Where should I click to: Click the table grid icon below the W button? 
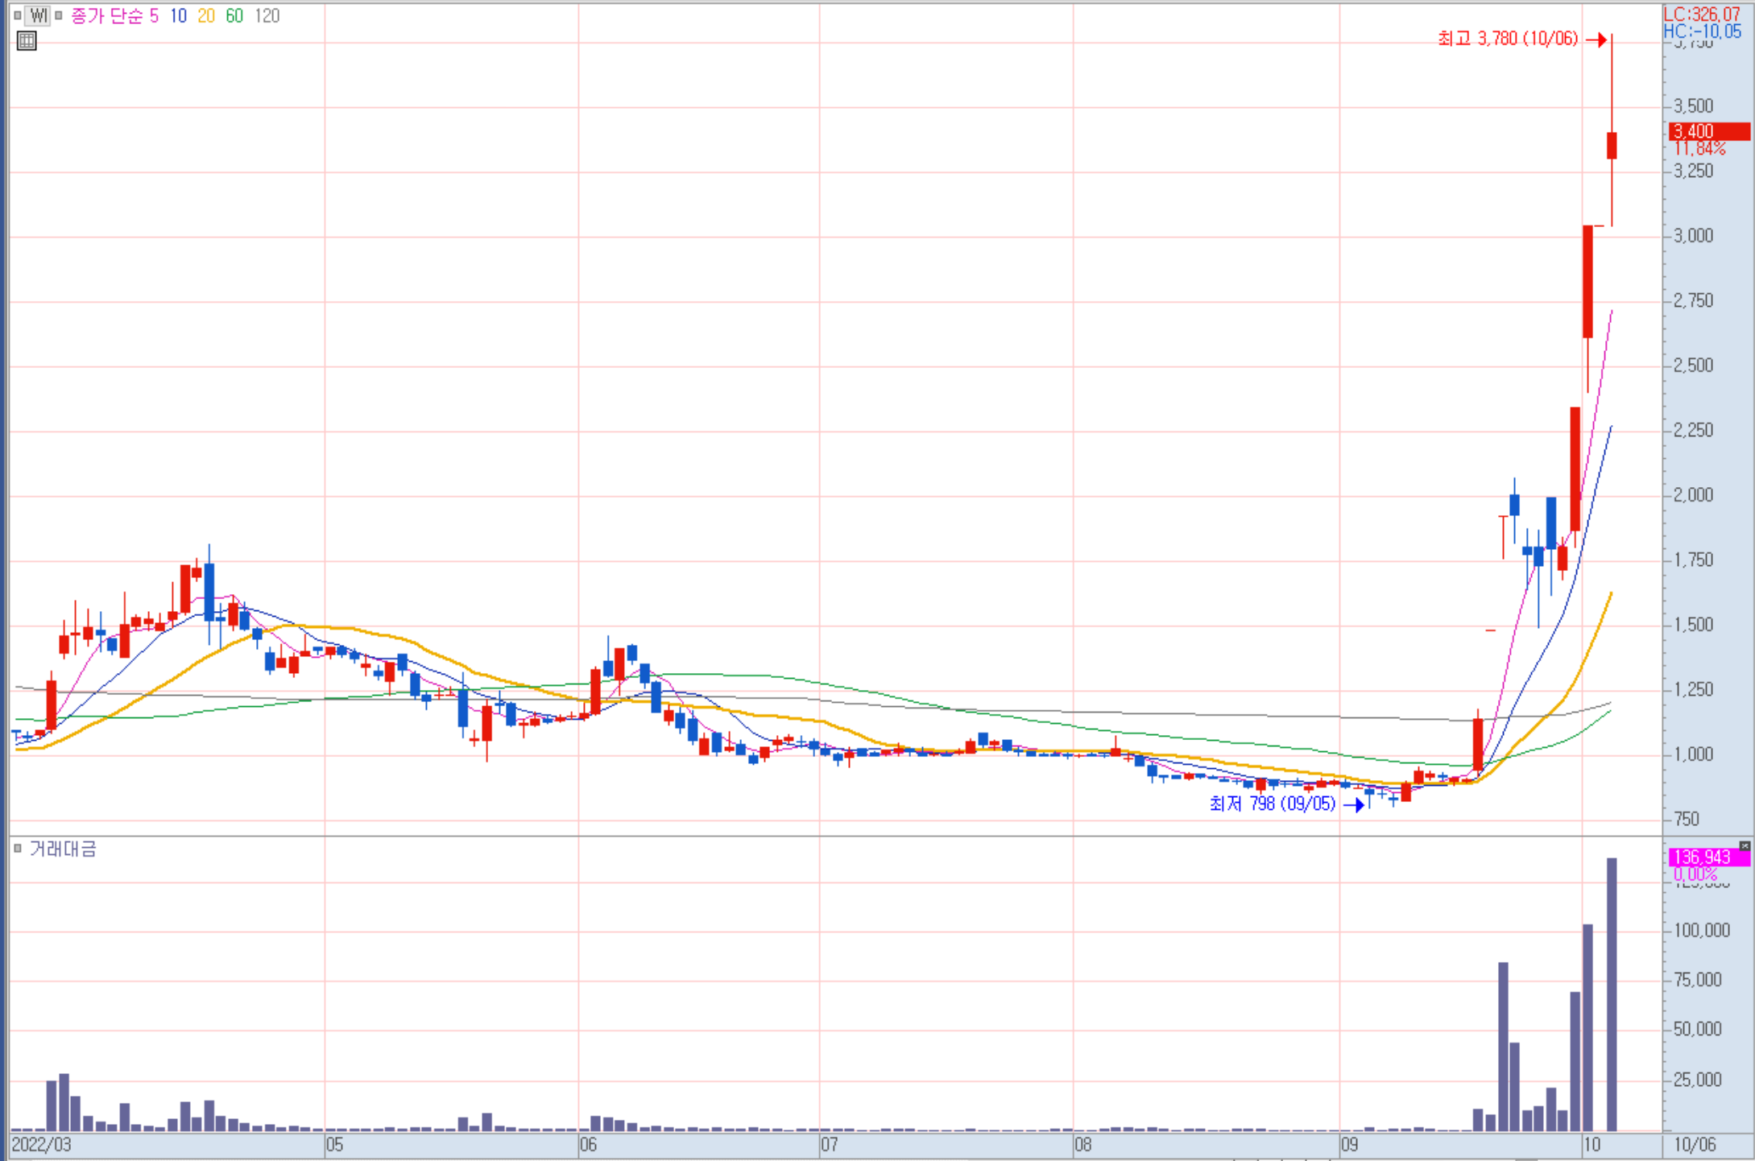27,41
